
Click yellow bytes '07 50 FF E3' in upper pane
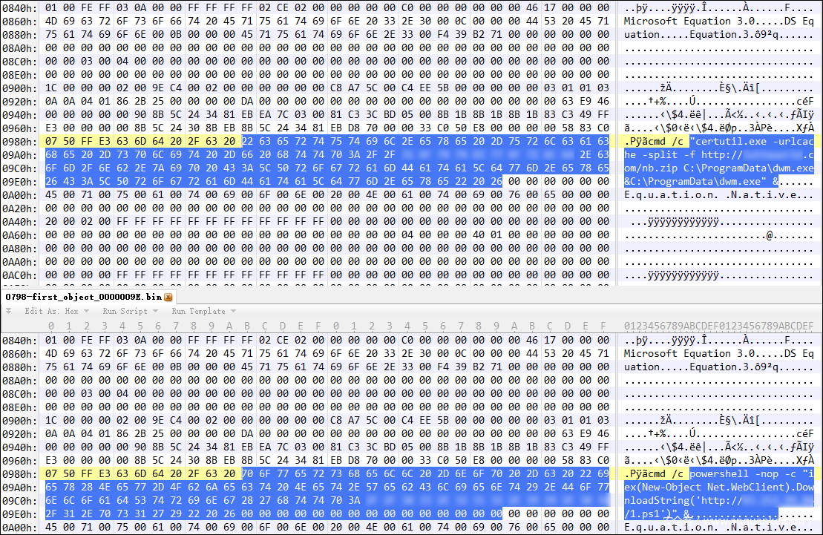click(x=78, y=141)
